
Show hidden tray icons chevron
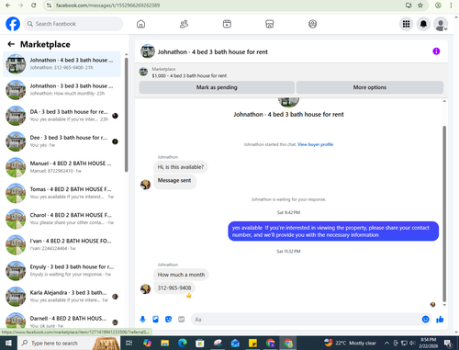[x=386, y=343]
